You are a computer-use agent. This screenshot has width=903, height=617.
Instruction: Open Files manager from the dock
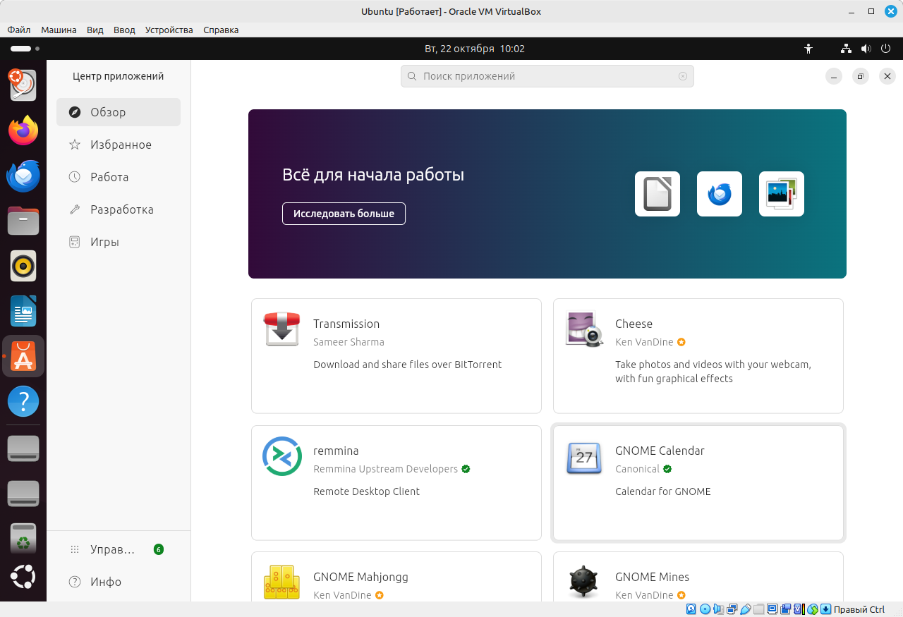pyautogui.click(x=23, y=221)
